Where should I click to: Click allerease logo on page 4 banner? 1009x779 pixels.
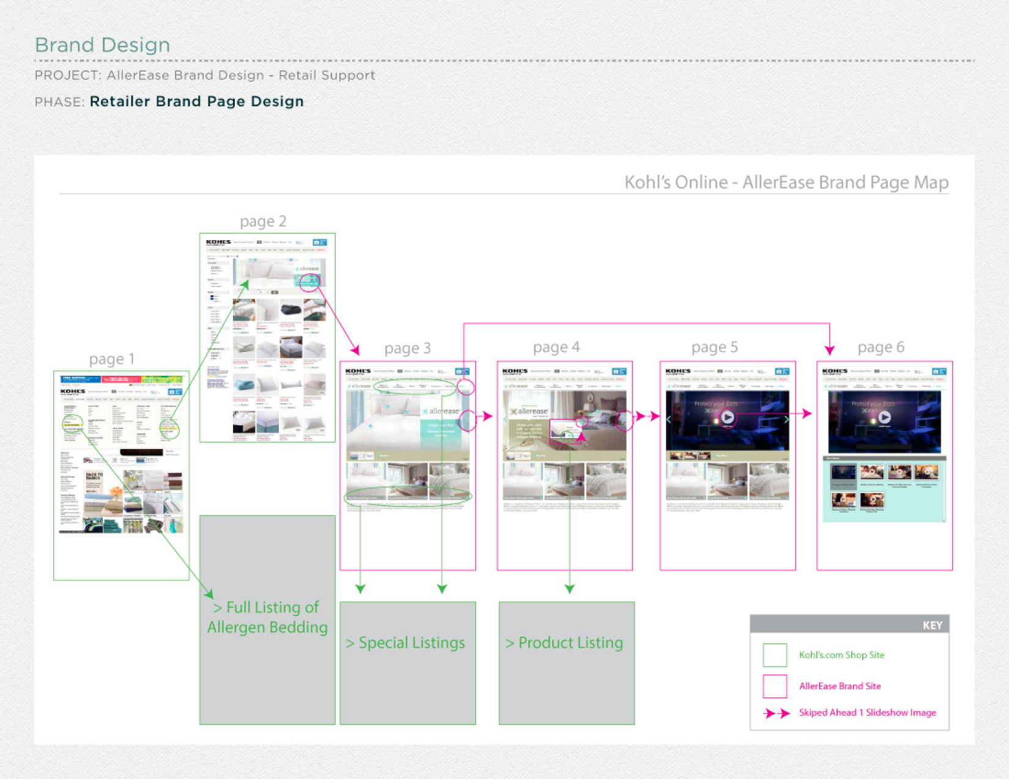click(530, 411)
